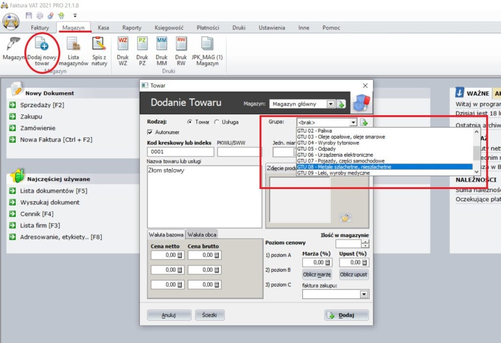501x343 pixels.
Task: Switch to the Księgowość ribbon tab
Action: click(x=168, y=28)
